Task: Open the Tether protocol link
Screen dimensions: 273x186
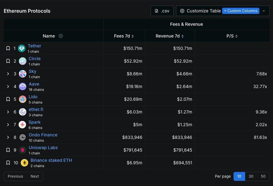Action: [x=34, y=46]
